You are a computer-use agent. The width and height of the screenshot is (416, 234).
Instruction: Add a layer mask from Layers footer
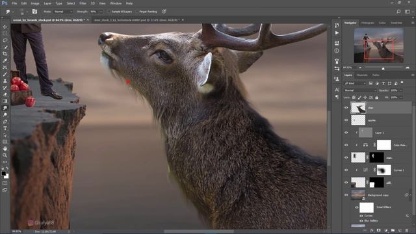378,230
